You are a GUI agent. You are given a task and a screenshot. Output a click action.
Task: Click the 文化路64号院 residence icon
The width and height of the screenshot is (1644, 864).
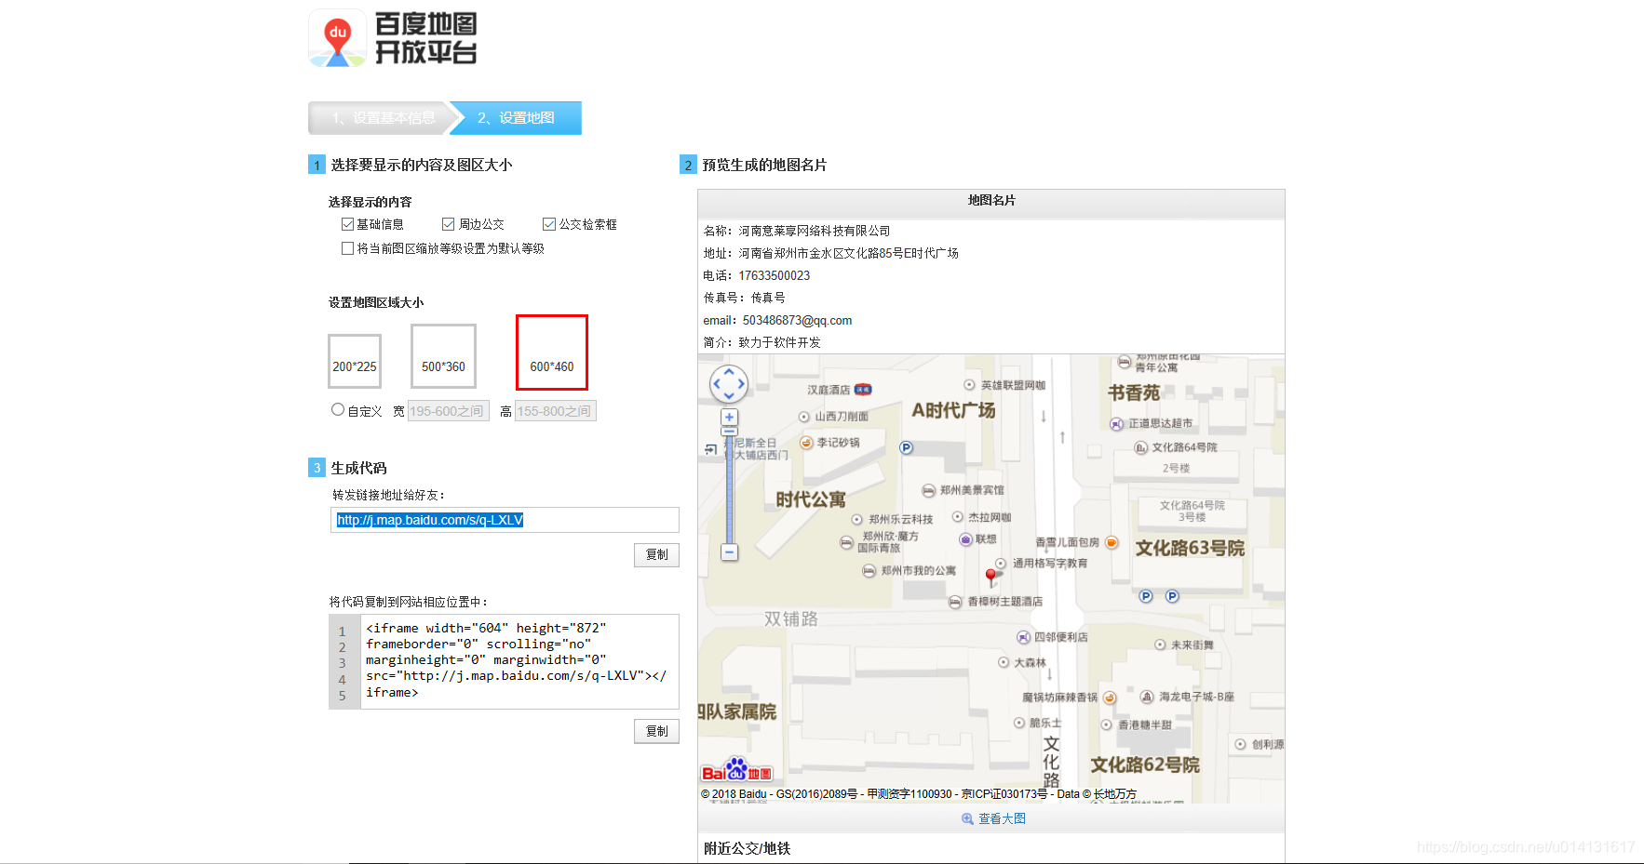click(x=1140, y=447)
